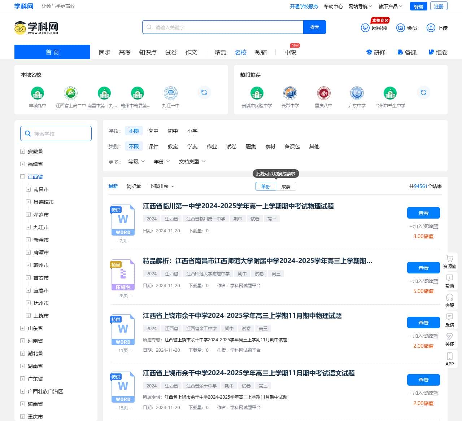Image resolution: width=462 pixels, height=421 pixels.
Task: Expand the 南昌市 tree node
Action: coord(28,189)
